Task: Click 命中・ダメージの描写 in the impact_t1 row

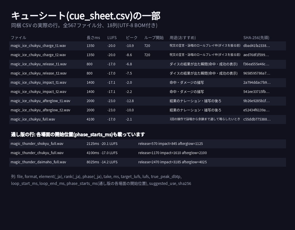Action: click(x=187, y=83)
